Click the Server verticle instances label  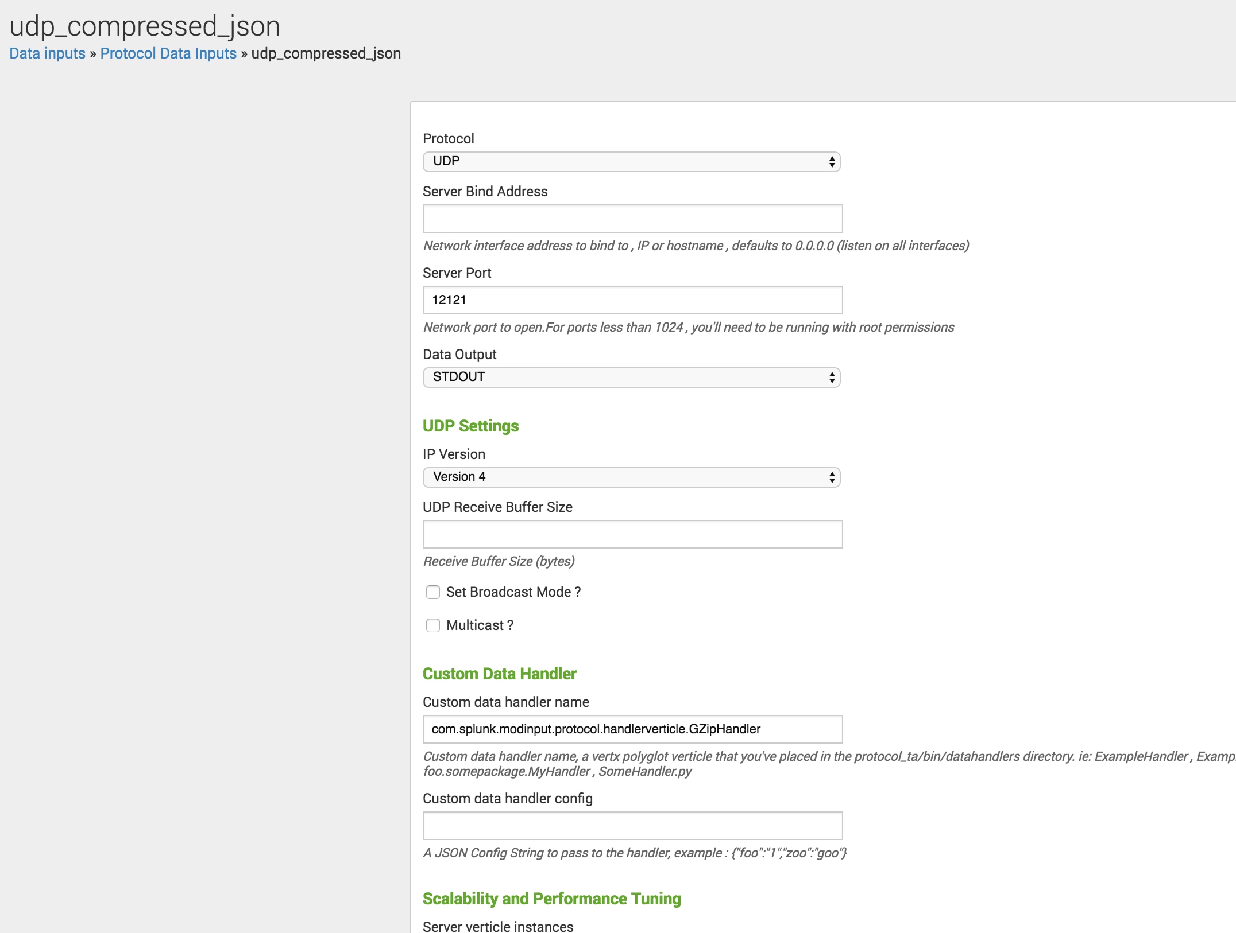(498, 926)
